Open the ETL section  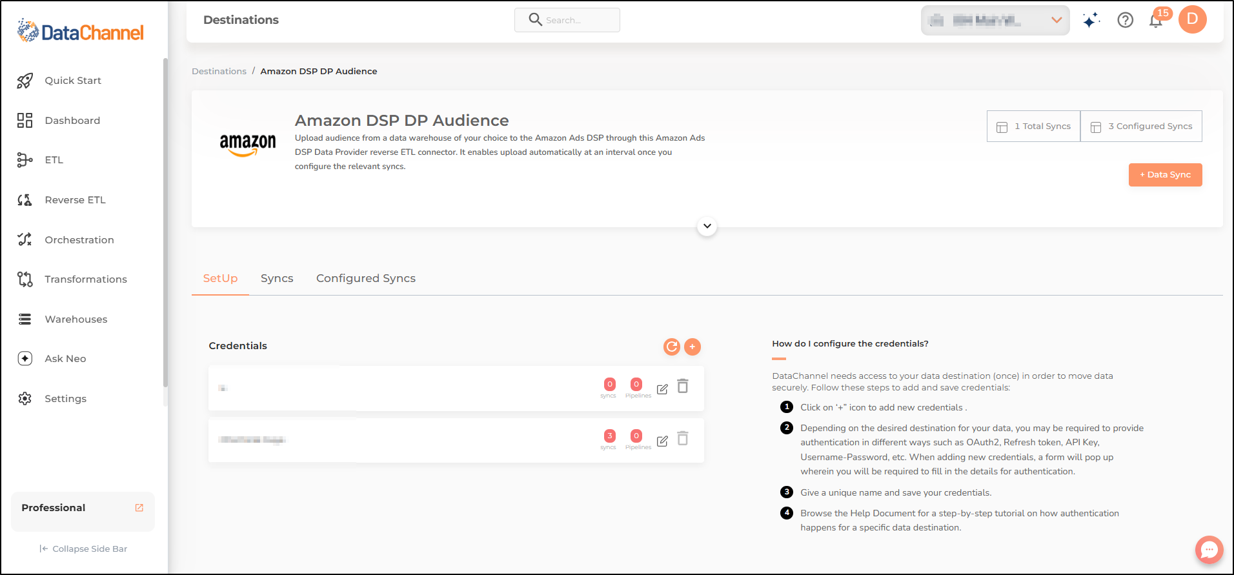point(54,160)
